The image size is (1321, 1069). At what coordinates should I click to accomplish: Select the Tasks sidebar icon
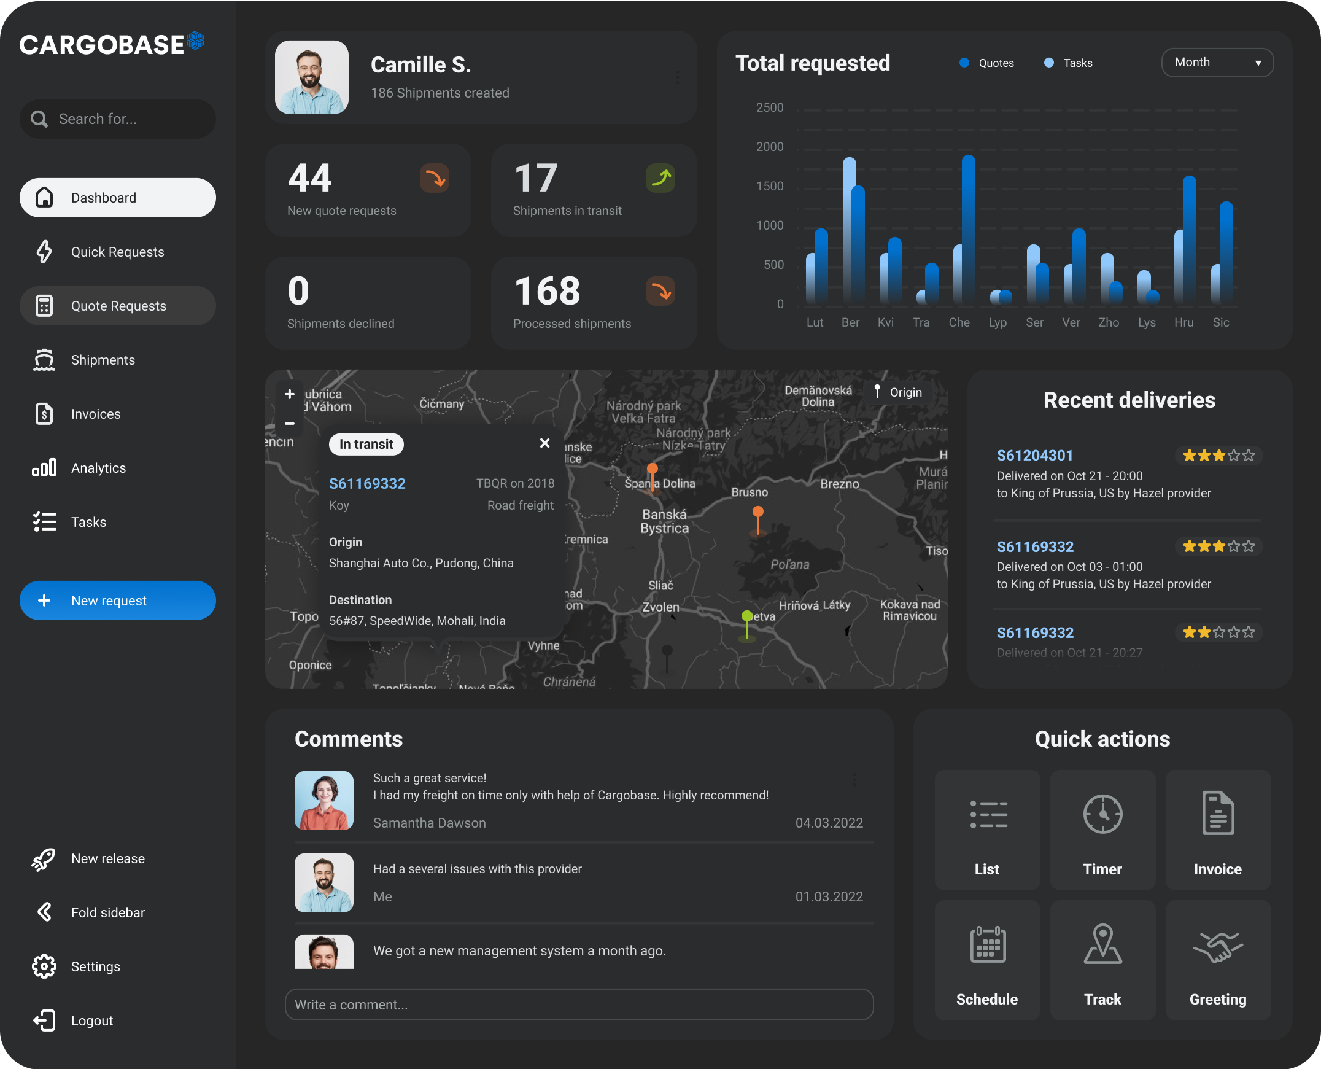point(45,521)
